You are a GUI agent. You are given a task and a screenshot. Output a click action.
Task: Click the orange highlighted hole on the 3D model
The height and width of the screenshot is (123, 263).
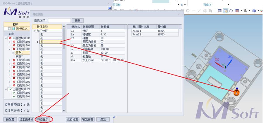(236, 93)
